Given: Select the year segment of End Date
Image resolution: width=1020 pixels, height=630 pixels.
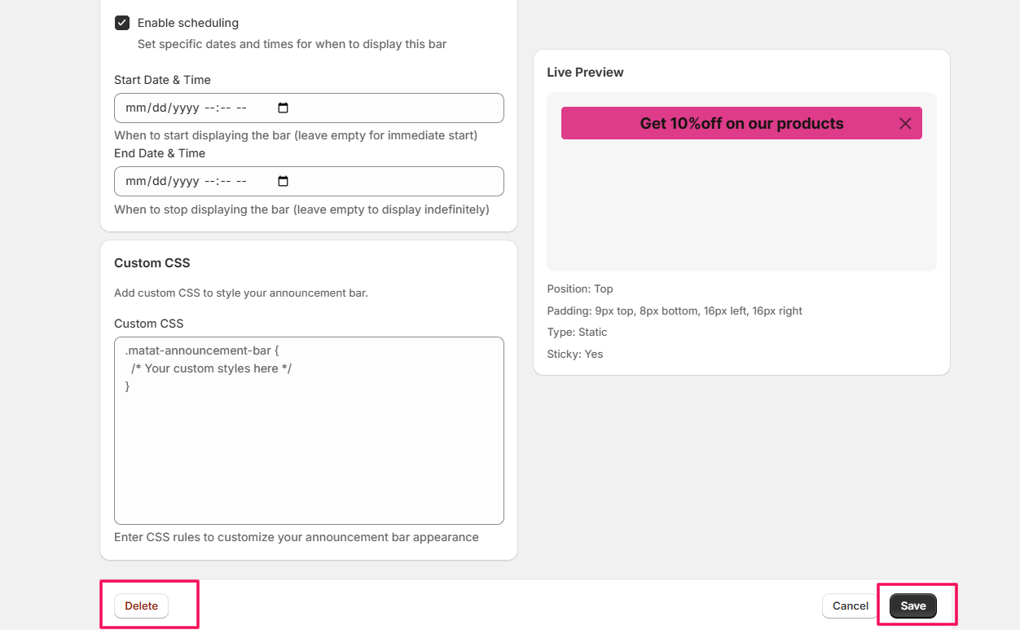Looking at the screenshot, I should 185,181.
